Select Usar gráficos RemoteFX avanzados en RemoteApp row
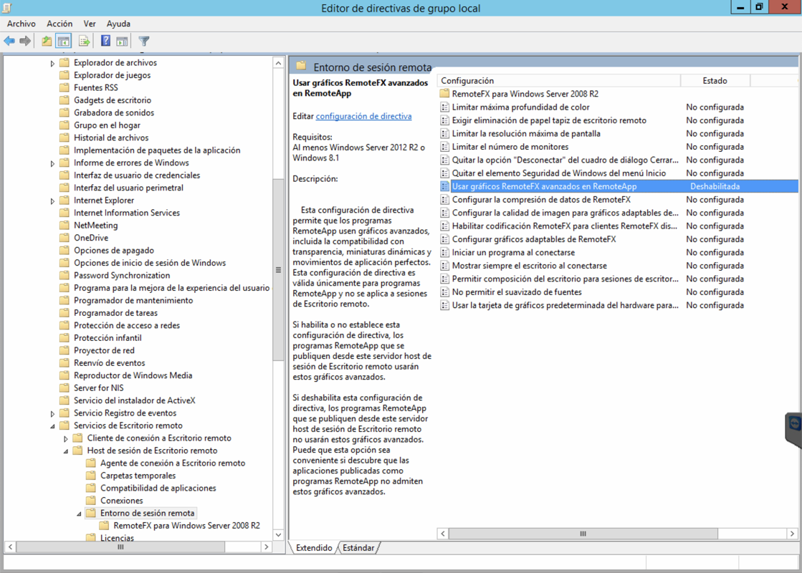The image size is (802, 573). 618,186
